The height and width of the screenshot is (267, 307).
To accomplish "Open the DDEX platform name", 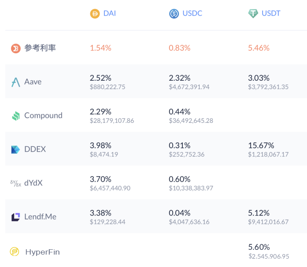I will (35, 149).
